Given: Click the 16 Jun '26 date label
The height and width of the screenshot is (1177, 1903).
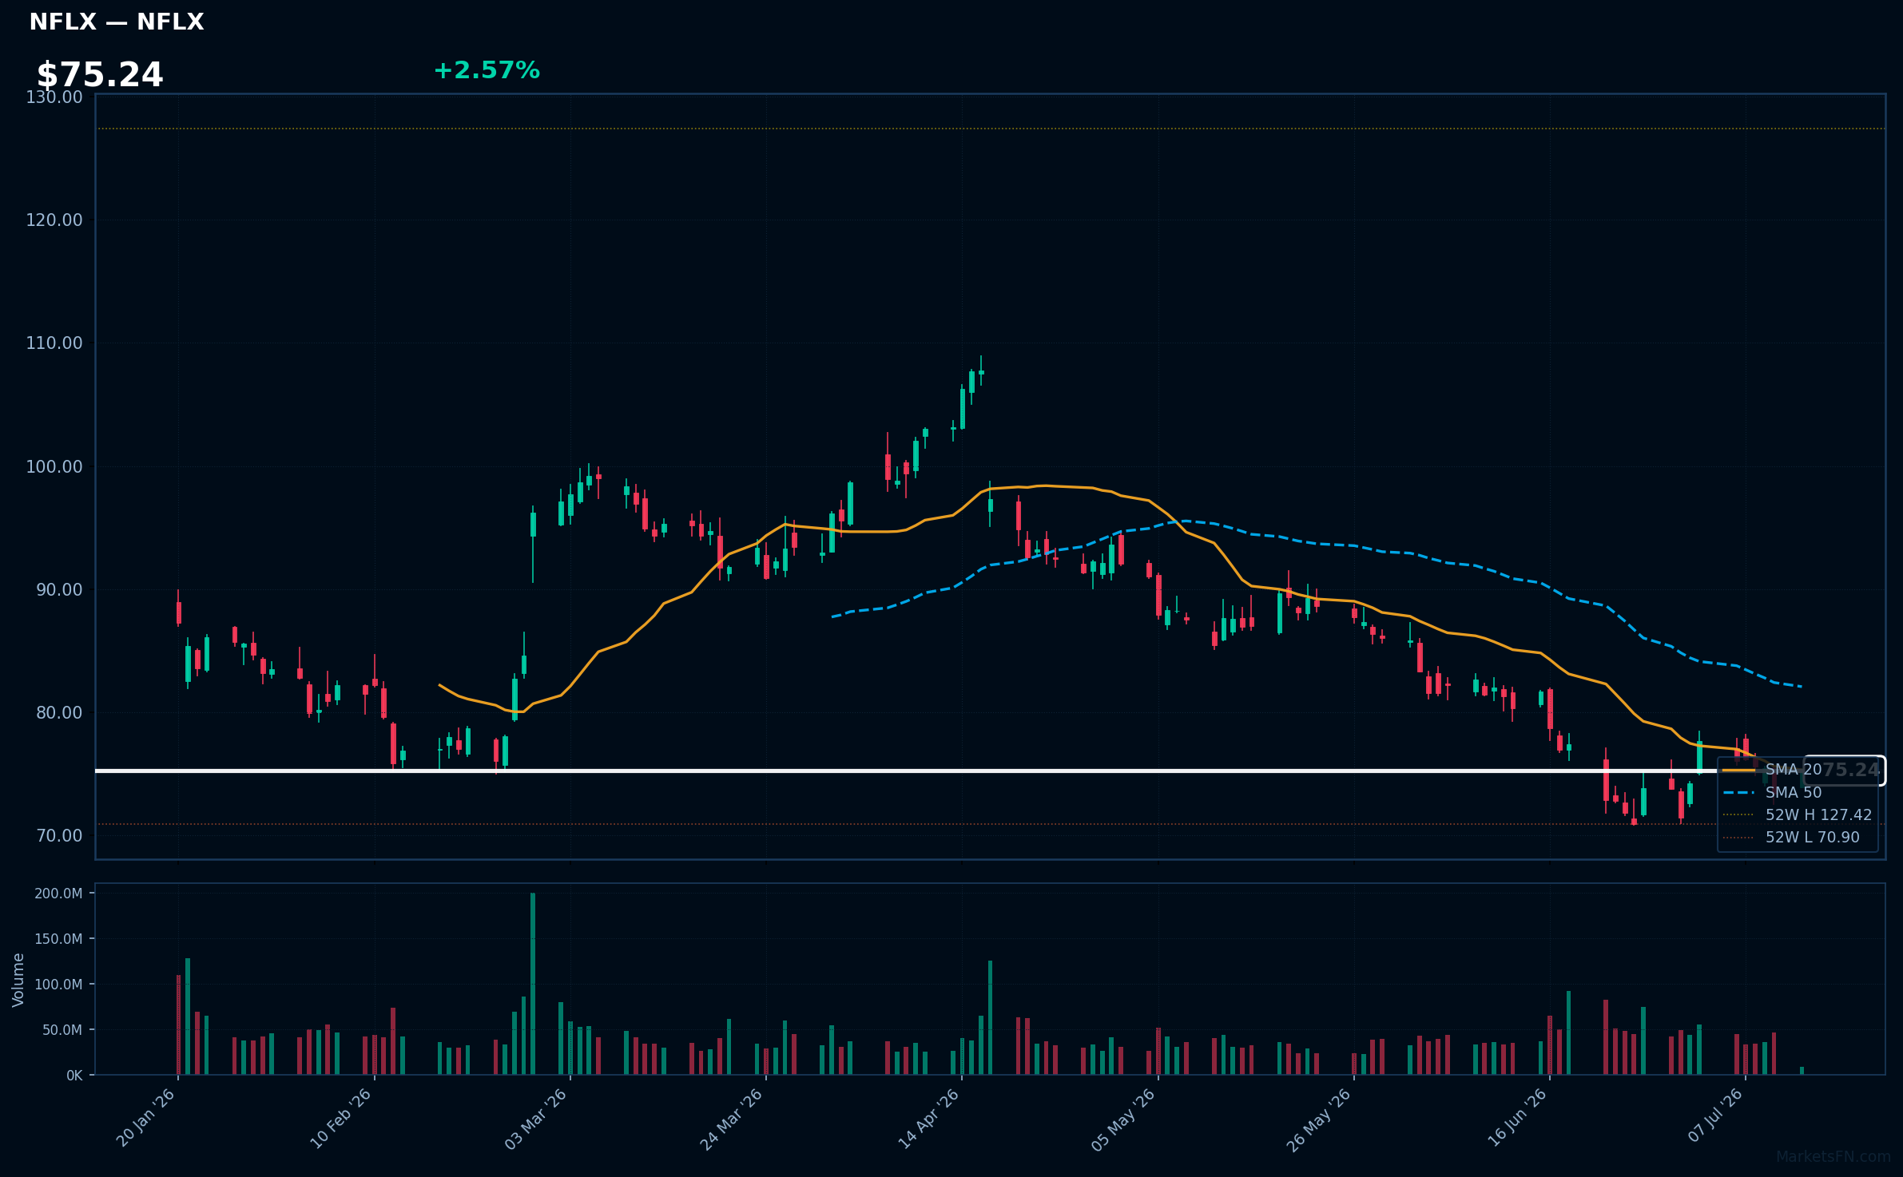Looking at the screenshot, I should tap(1517, 1118).
